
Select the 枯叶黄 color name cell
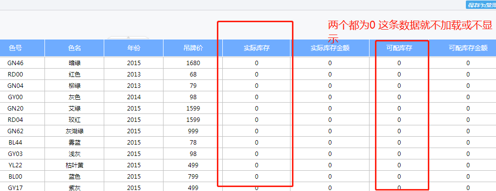pyautogui.click(x=75, y=165)
